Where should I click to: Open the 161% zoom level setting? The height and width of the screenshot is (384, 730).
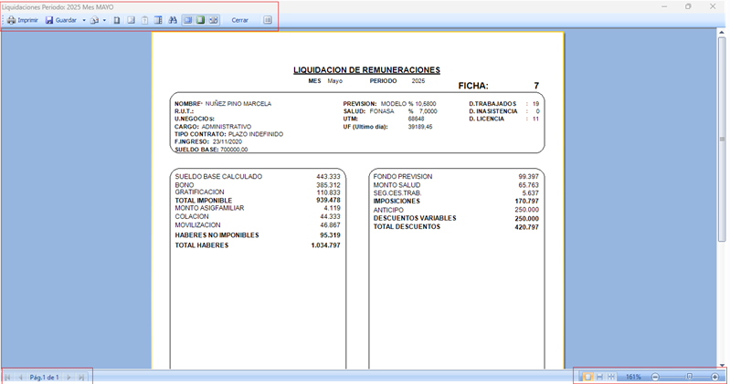pos(632,377)
